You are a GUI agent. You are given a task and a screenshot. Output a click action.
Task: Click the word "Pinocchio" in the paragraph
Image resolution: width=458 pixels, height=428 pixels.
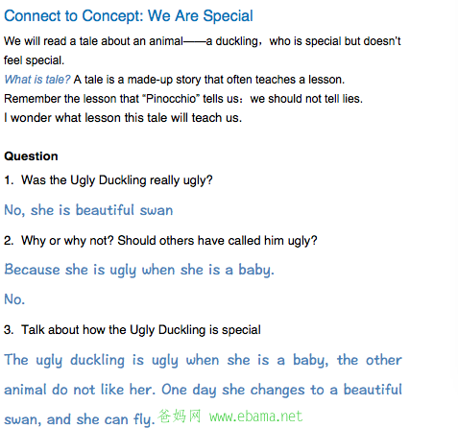coord(171,99)
